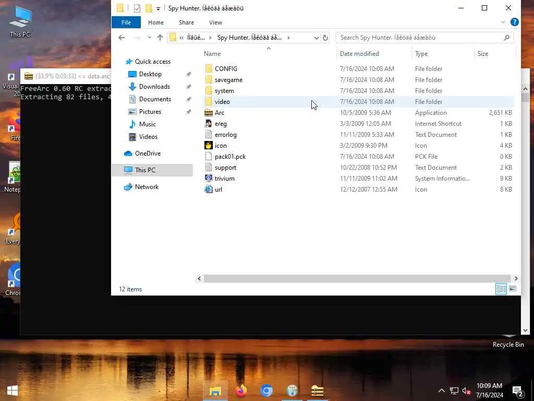Open Windows Start menu
This screenshot has height=401, width=534.
13,391
